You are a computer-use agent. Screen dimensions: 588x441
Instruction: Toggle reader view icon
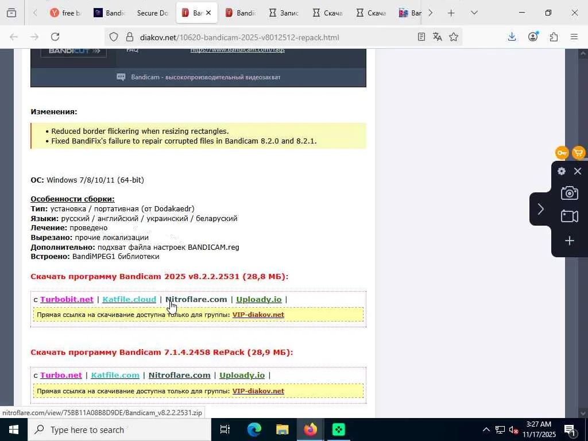[x=421, y=37]
